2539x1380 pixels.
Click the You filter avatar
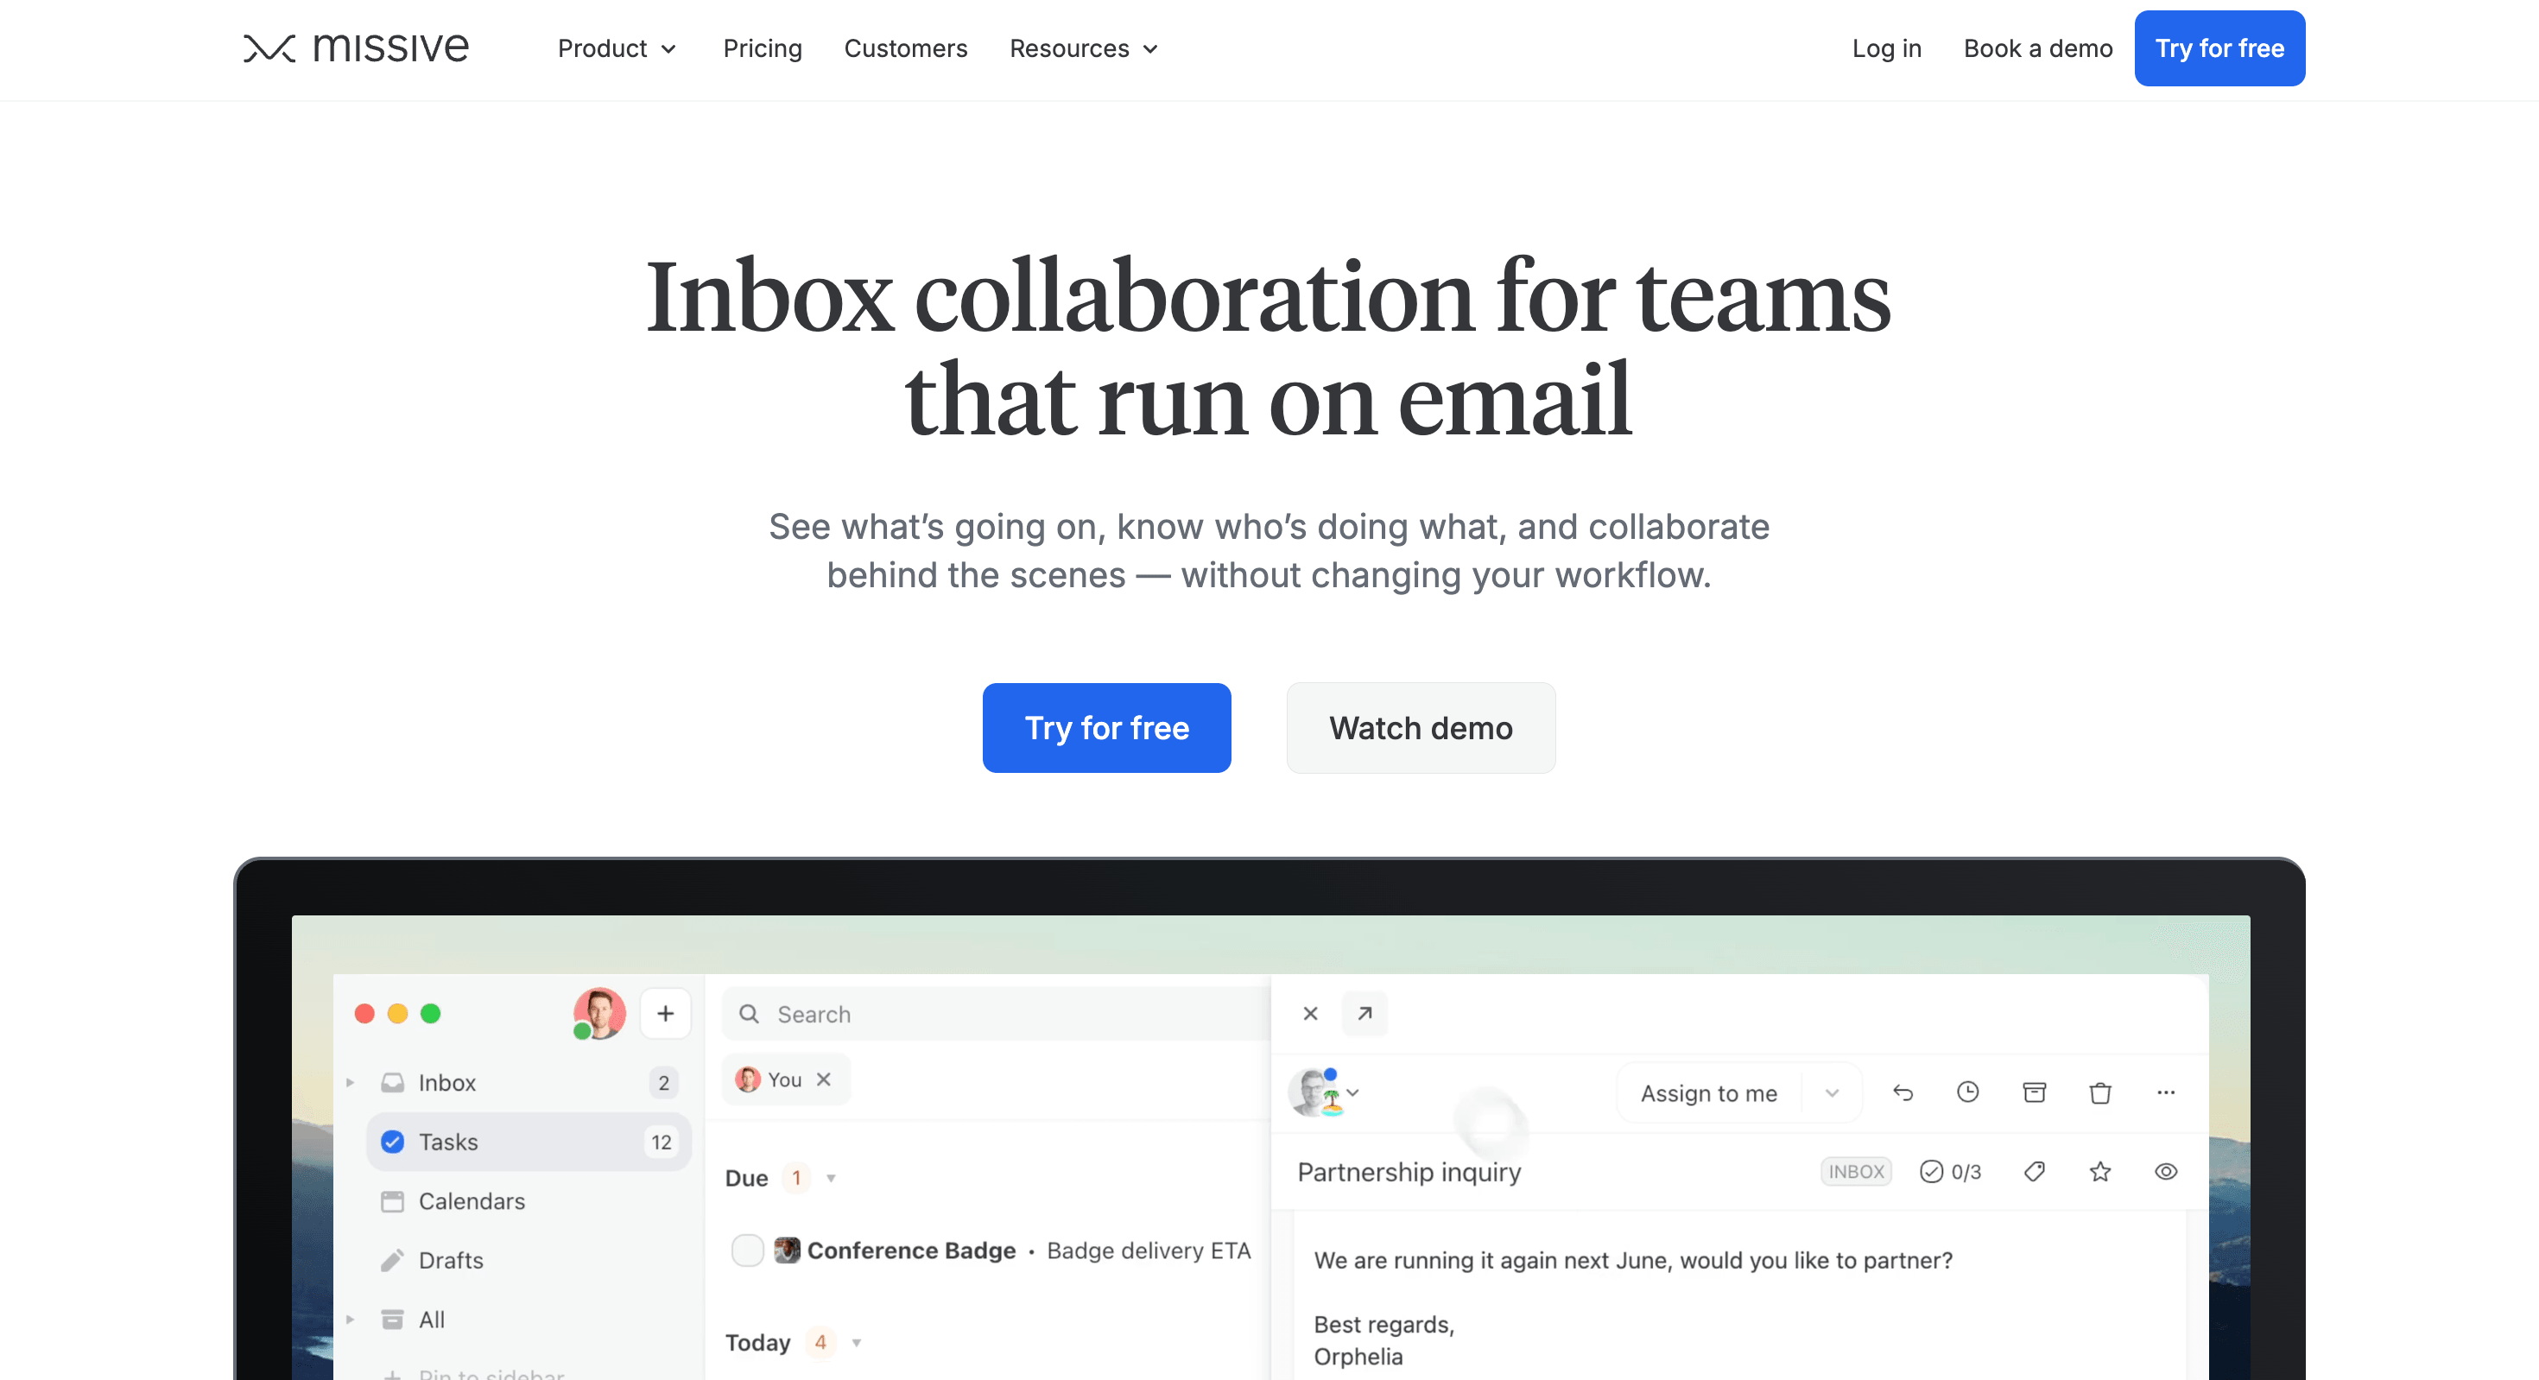(x=748, y=1079)
